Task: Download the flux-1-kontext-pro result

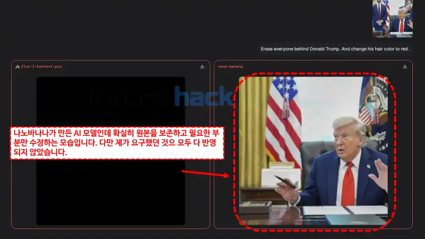Action: (x=202, y=67)
